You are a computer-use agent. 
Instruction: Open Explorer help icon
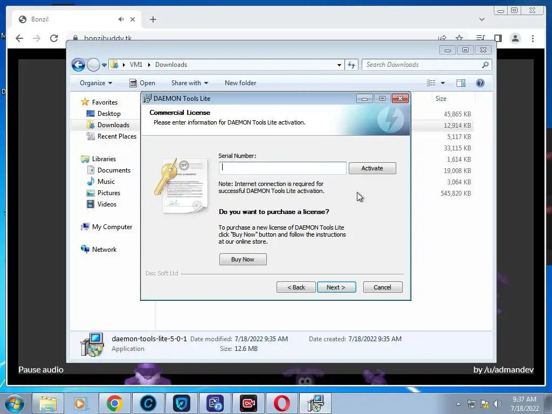pyautogui.click(x=480, y=83)
